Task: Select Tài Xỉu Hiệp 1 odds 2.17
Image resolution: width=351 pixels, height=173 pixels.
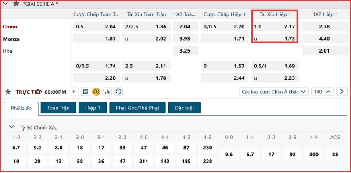Action: coord(275,27)
